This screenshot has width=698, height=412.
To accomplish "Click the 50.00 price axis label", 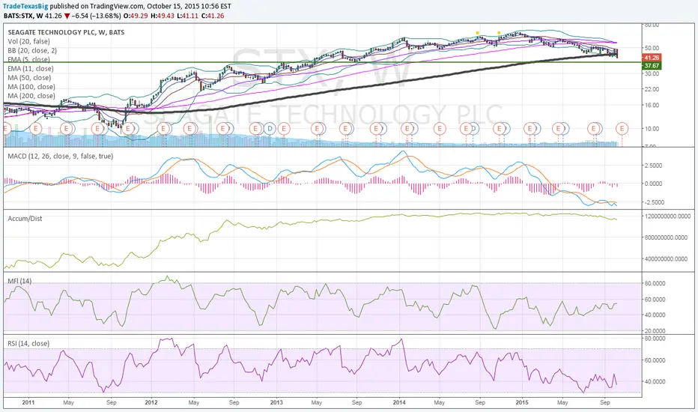I will point(652,48).
